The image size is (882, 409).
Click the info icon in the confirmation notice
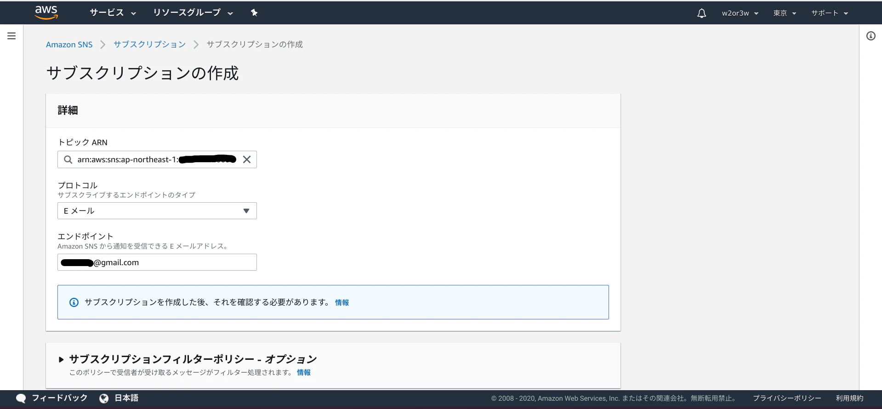(74, 302)
